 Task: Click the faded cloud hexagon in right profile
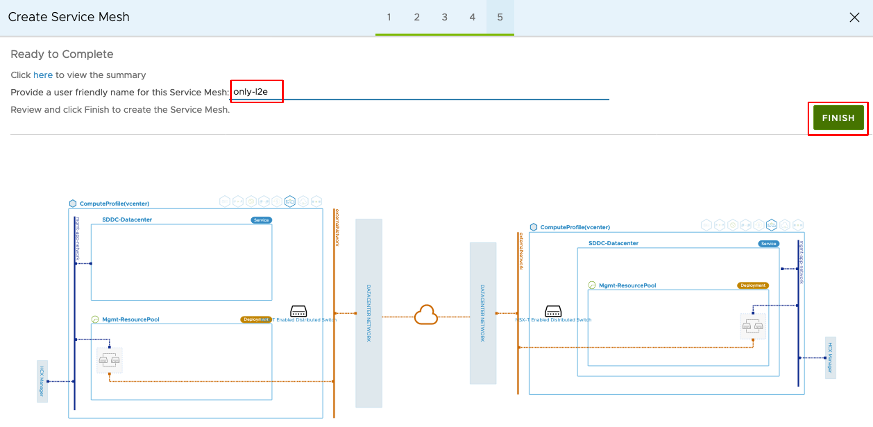tap(785, 225)
